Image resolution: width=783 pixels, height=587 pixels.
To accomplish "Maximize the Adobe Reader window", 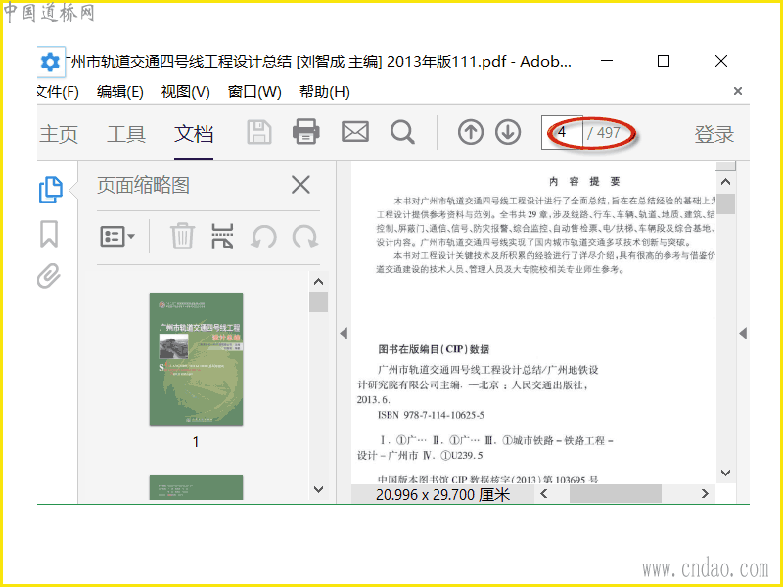I will tap(664, 61).
